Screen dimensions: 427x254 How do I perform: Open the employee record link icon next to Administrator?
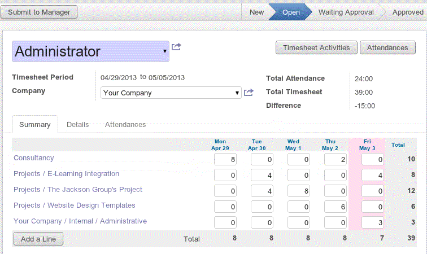[x=176, y=47]
